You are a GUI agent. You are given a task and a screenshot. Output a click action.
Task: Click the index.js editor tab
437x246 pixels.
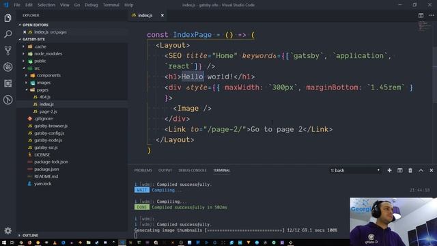point(147,15)
